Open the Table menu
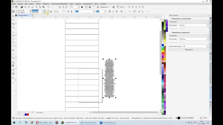The width and height of the screenshot is (223, 125). pos(78,4)
